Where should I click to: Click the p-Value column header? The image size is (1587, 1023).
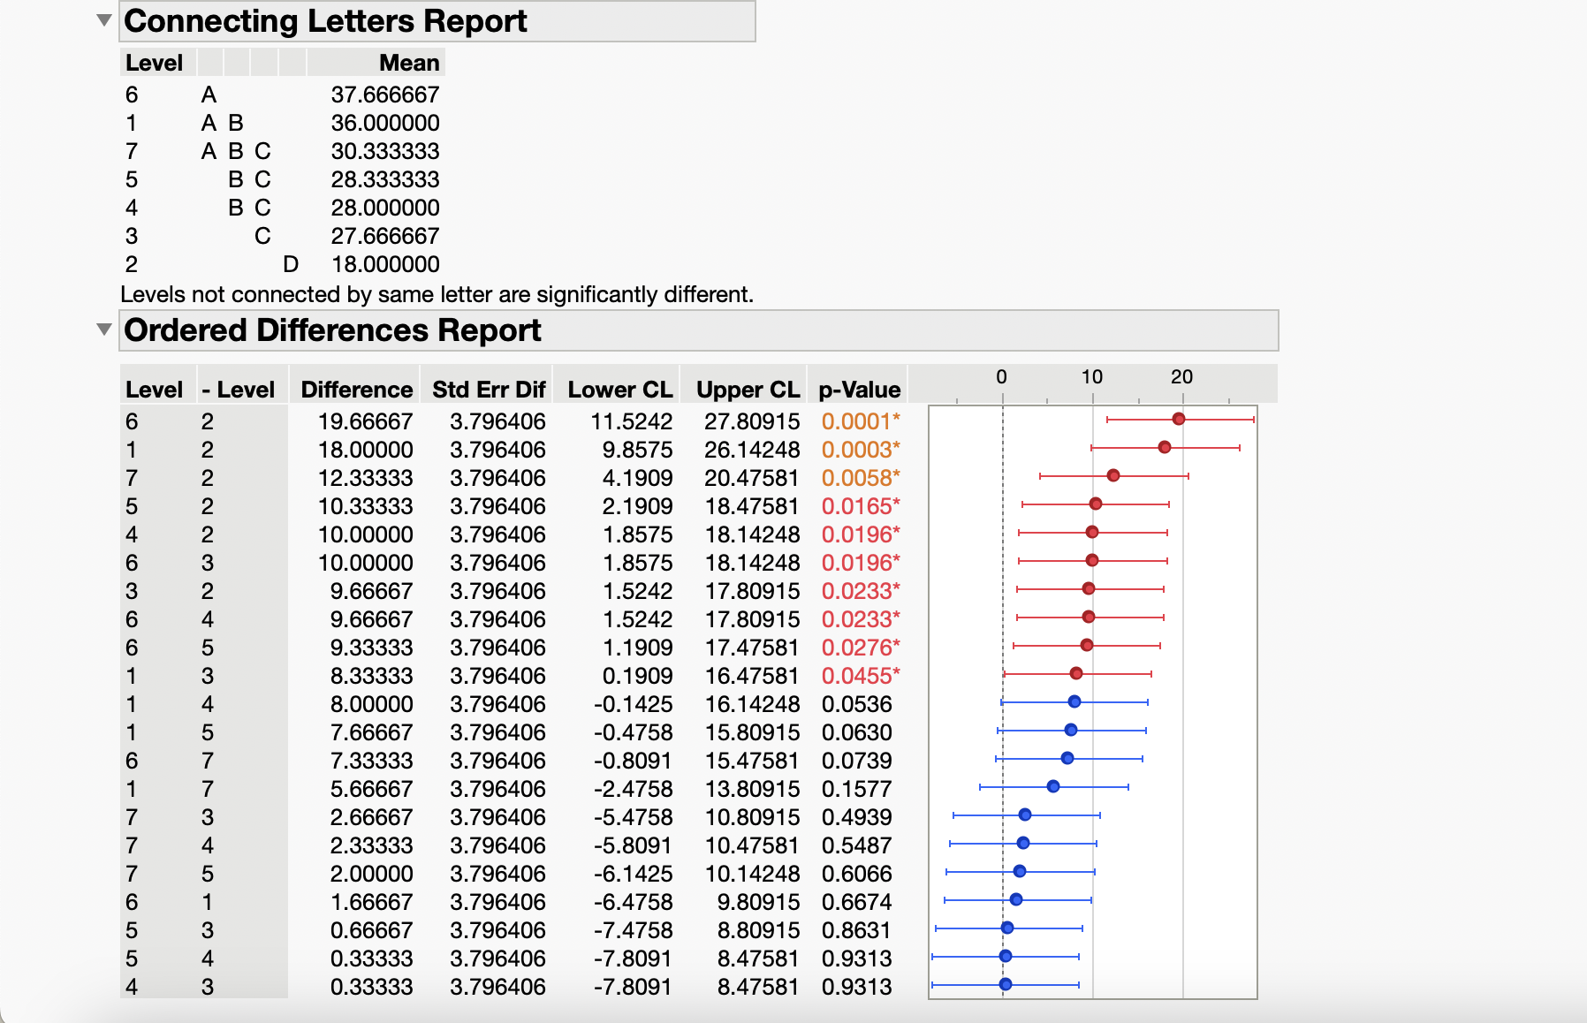click(x=859, y=387)
